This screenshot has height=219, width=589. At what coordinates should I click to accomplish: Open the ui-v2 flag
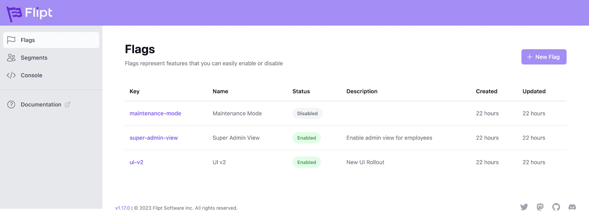pyautogui.click(x=136, y=162)
